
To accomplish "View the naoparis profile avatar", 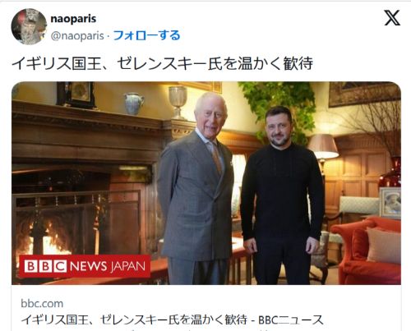I will tap(29, 26).
